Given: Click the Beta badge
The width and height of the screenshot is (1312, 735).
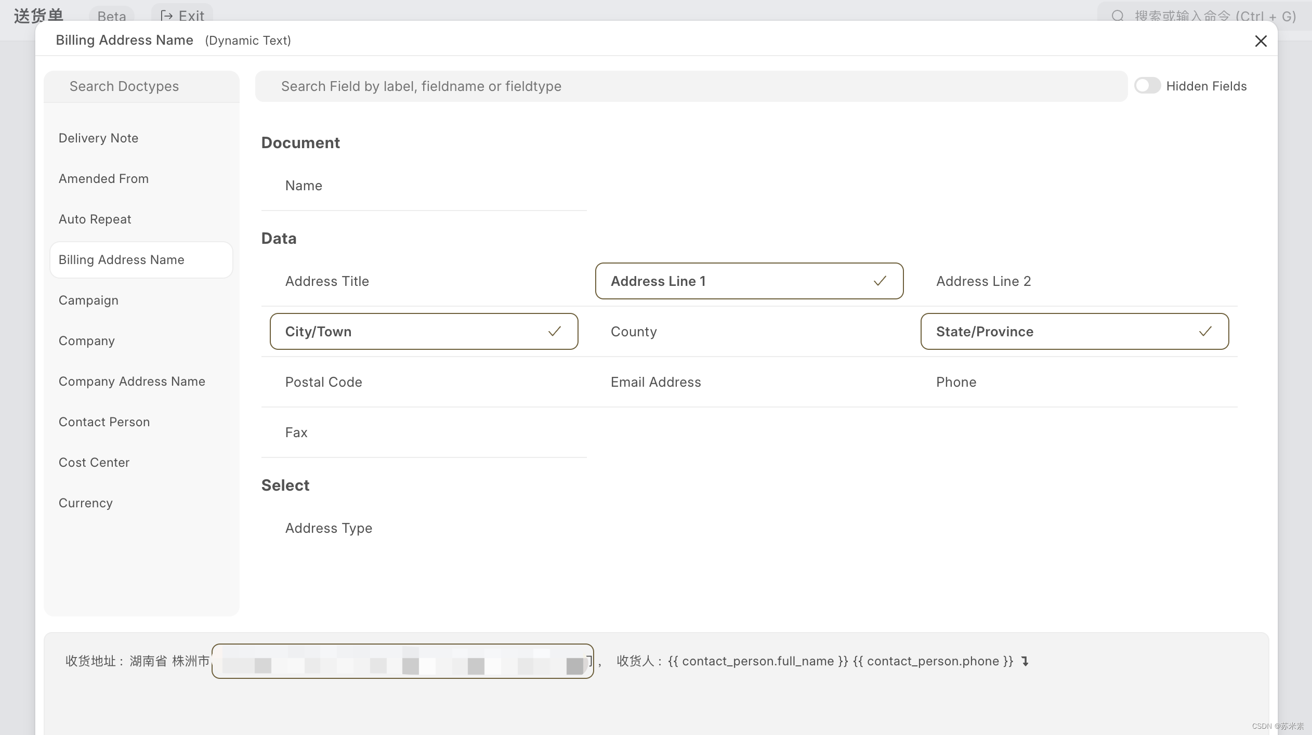Looking at the screenshot, I should pos(112,16).
